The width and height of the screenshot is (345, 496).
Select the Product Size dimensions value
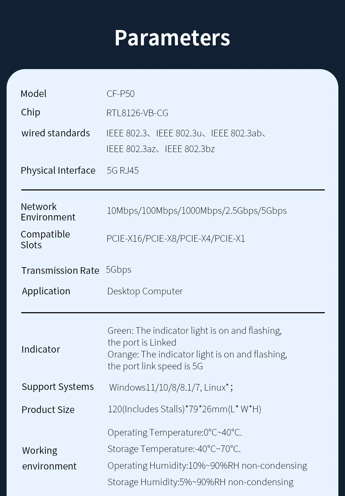pos(184,409)
